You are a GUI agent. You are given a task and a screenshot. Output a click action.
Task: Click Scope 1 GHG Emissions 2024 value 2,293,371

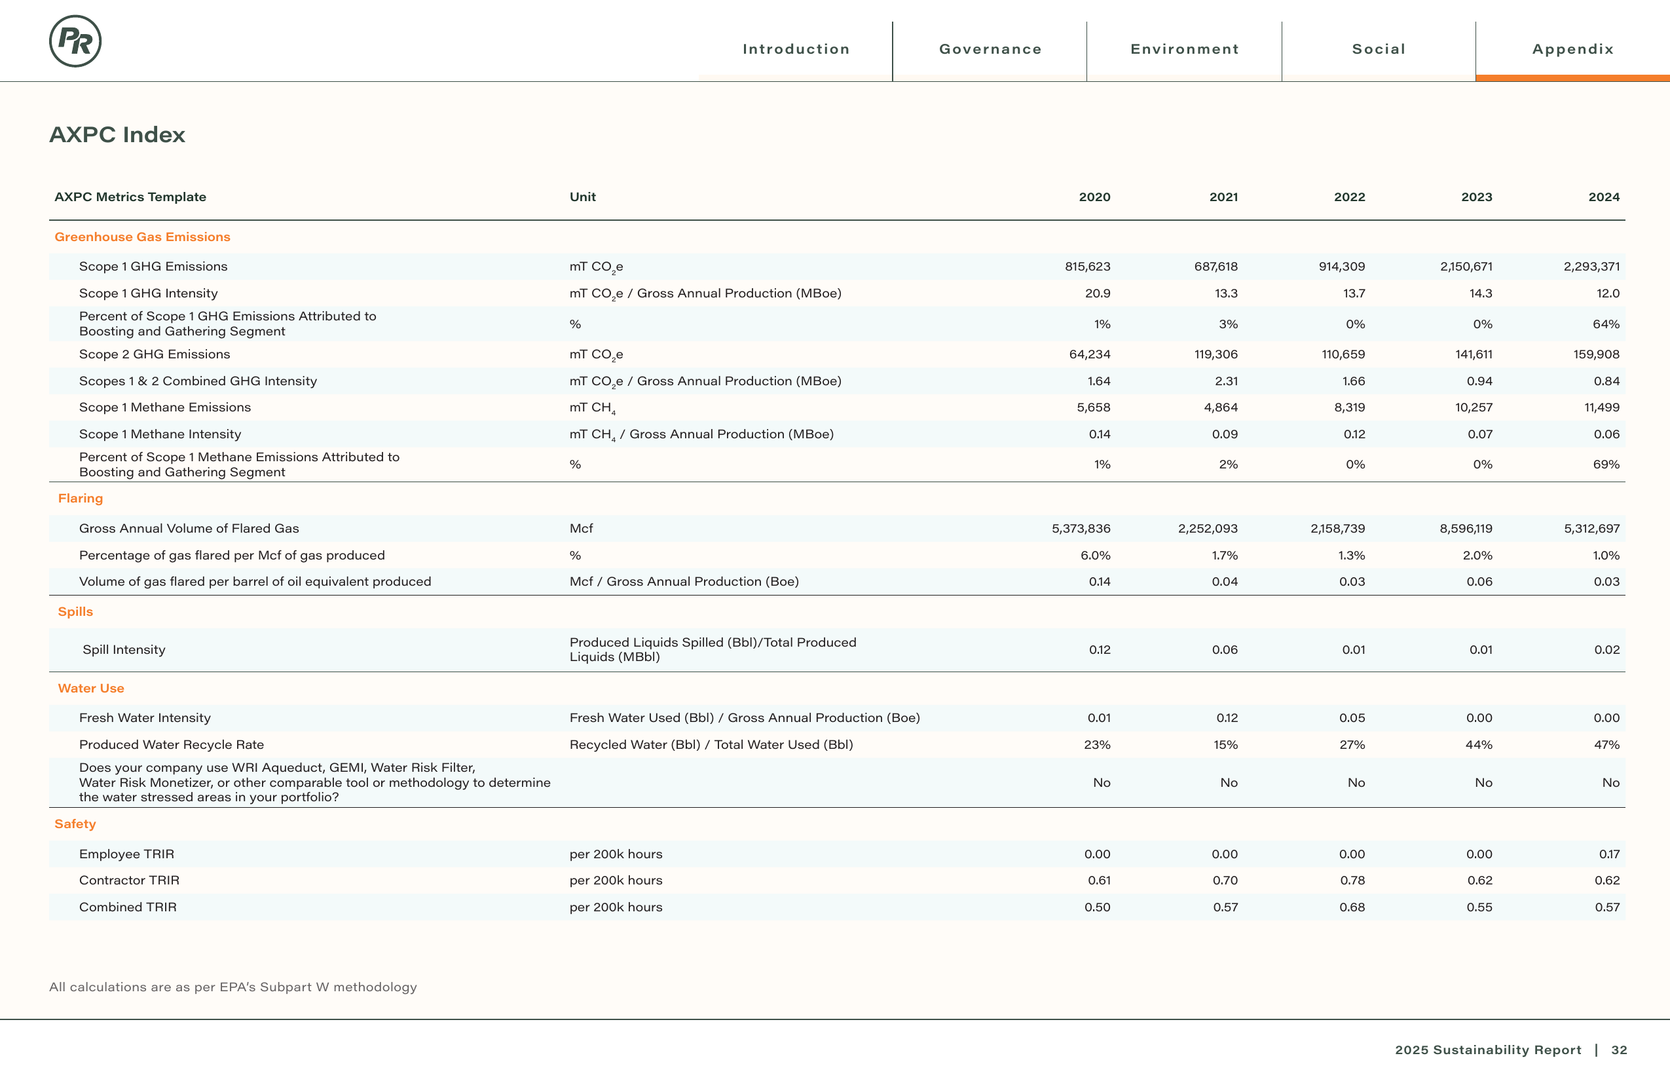click(1591, 267)
